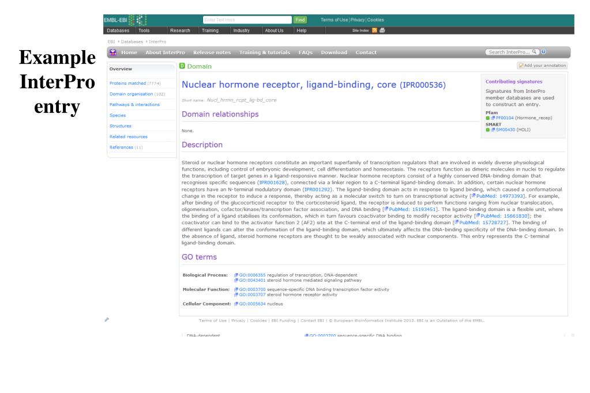The width and height of the screenshot is (590, 393).
Task: Focus the Enter Text Here search field
Action: [247, 20]
